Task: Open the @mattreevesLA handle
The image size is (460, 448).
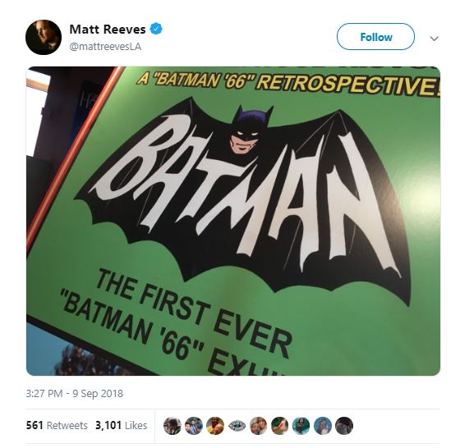Action: click(105, 47)
